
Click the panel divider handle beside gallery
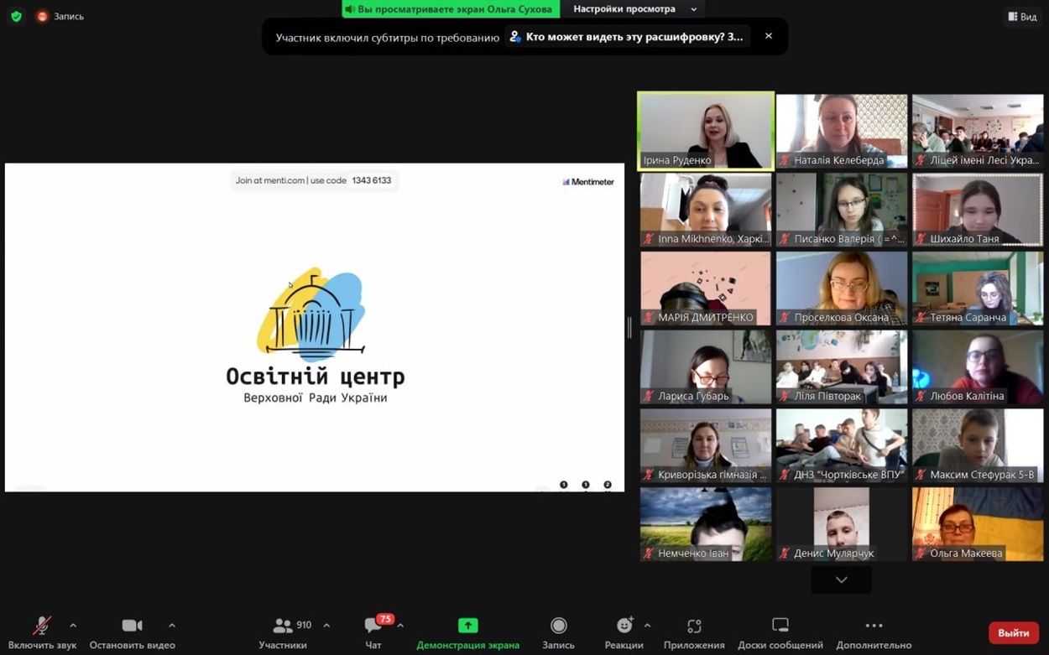(x=629, y=327)
